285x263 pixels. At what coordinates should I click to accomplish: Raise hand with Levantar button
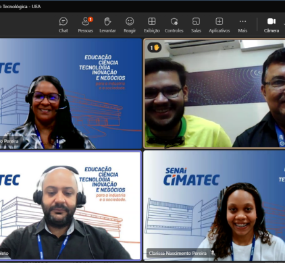click(107, 25)
